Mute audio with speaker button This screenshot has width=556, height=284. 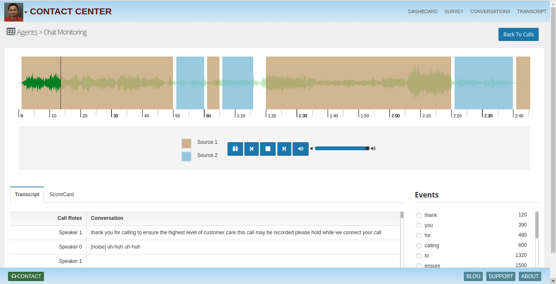pyautogui.click(x=301, y=149)
